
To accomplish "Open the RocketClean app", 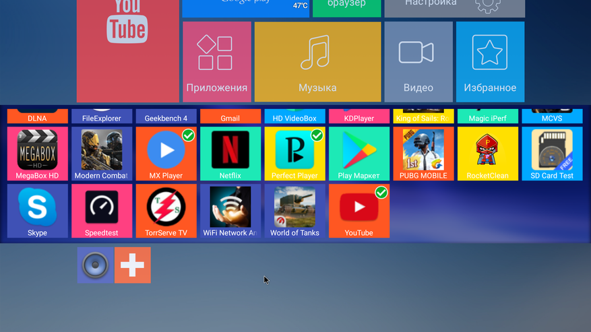I will click(488, 154).
